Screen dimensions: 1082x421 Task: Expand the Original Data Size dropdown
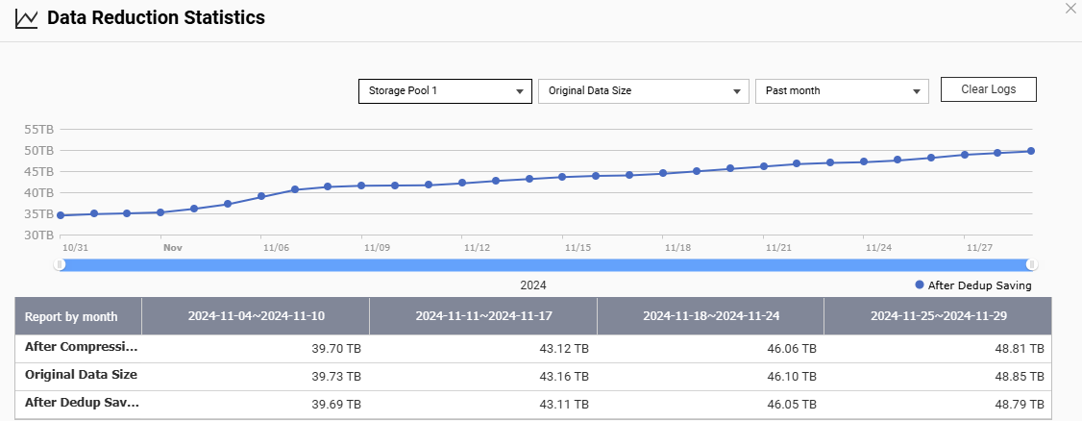click(x=643, y=91)
